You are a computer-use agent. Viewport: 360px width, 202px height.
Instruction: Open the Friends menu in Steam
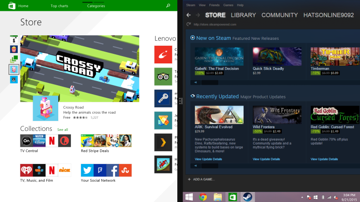click(x=214, y=5)
